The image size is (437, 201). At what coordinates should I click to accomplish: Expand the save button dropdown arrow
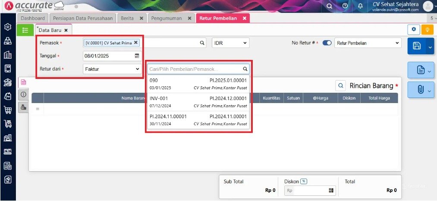tap(430, 46)
